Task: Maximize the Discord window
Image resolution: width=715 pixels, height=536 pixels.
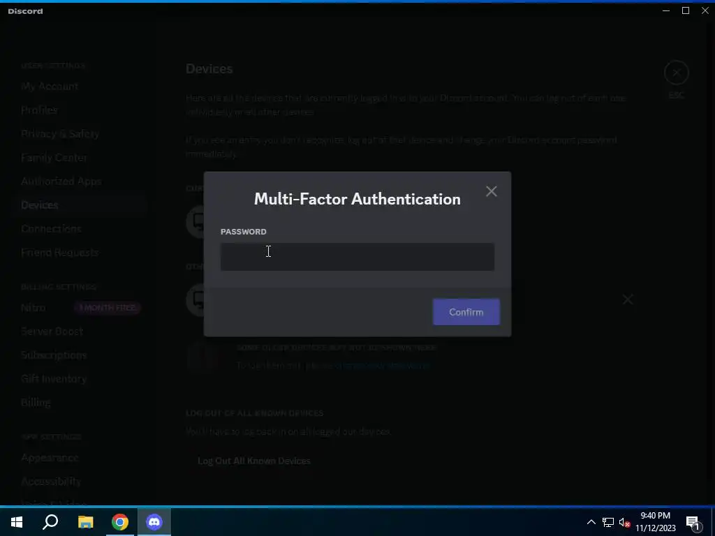Action: (686, 10)
